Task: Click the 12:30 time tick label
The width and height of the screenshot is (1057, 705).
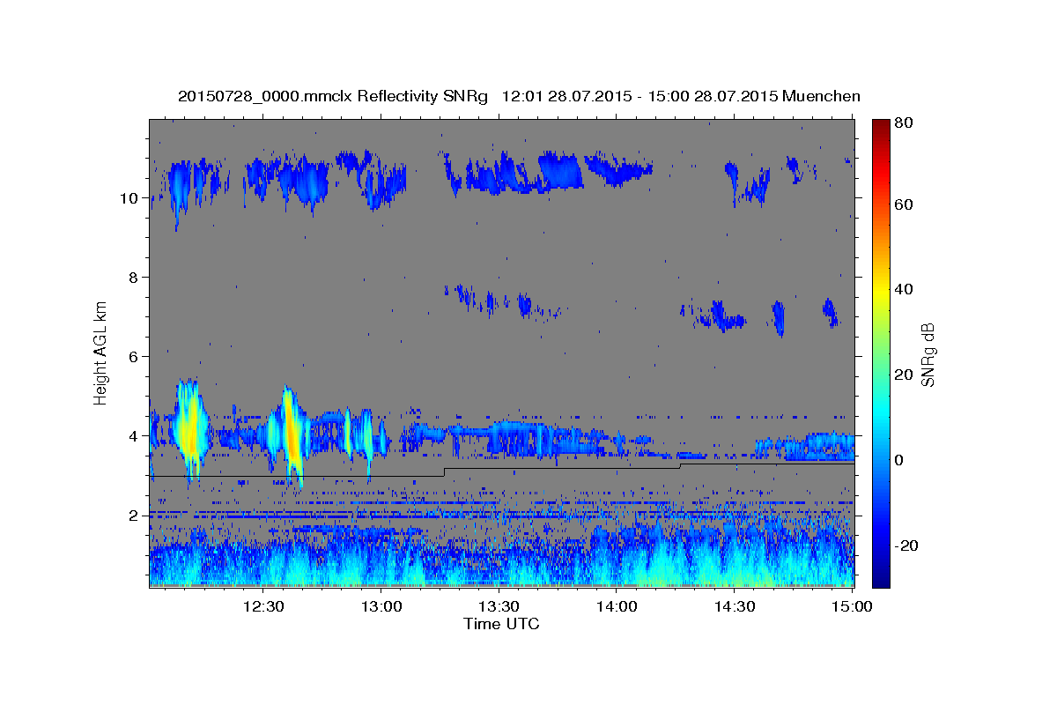Action: pos(262,606)
